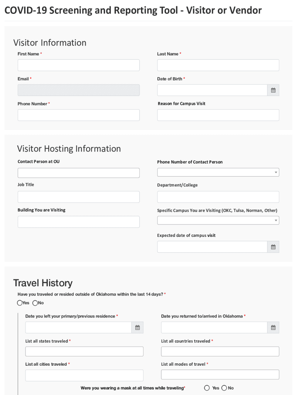Focus the Building You are Visiting field
This screenshot has width=297, height=395.
[79, 222]
